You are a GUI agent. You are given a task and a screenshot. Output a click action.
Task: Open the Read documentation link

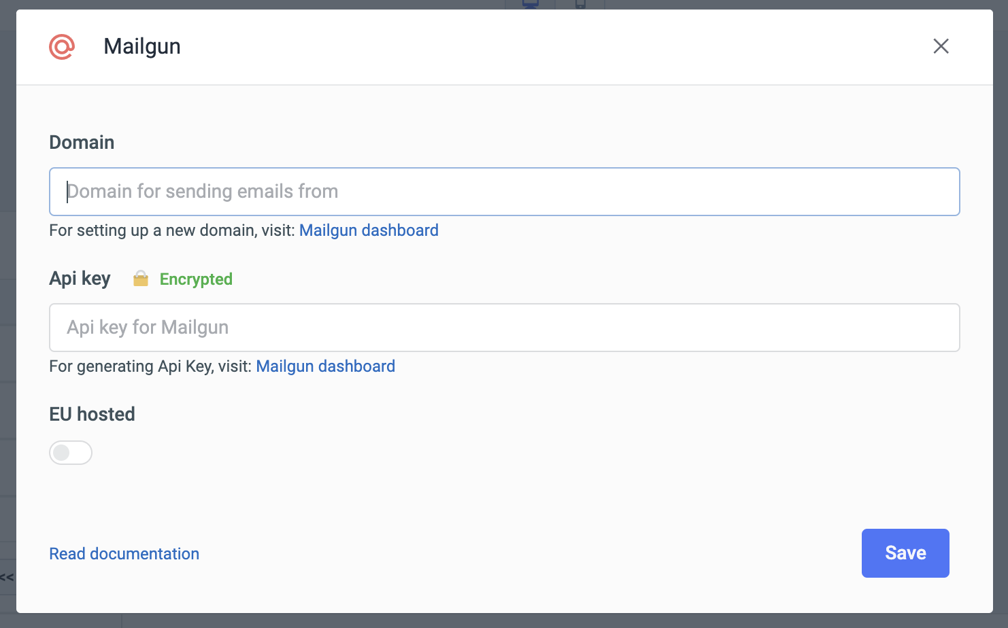pyautogui.click(x=124, y=554)
